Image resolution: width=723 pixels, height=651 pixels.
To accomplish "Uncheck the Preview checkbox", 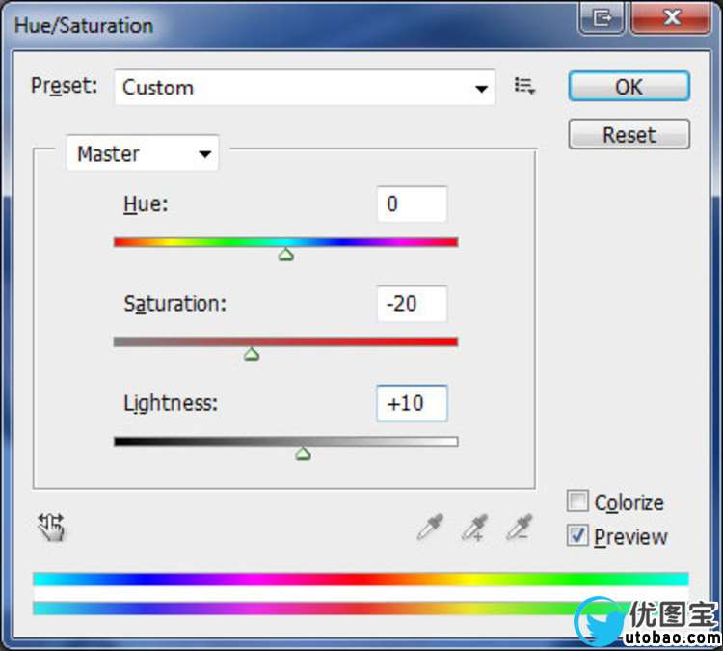I will click(x=577, y=535).
